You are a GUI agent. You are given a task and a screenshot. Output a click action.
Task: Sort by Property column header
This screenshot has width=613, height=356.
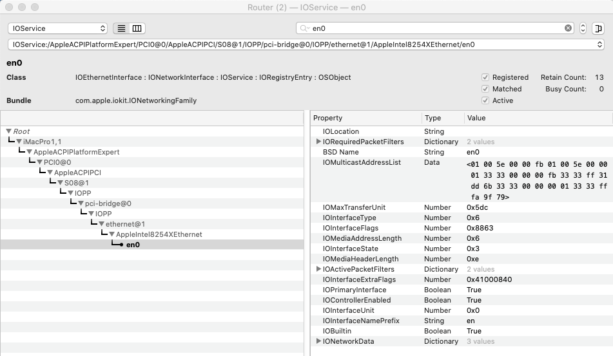click(366, 118)
